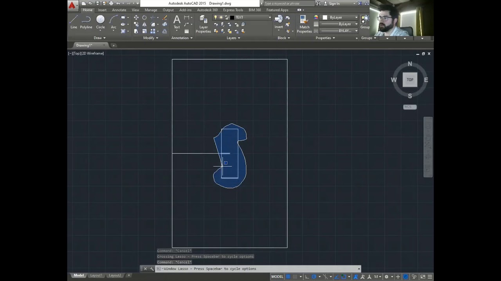Screen dimensions: 501x281
Task: Select the Circle tool
Action: pyautogui.click(x=101, y=22)
